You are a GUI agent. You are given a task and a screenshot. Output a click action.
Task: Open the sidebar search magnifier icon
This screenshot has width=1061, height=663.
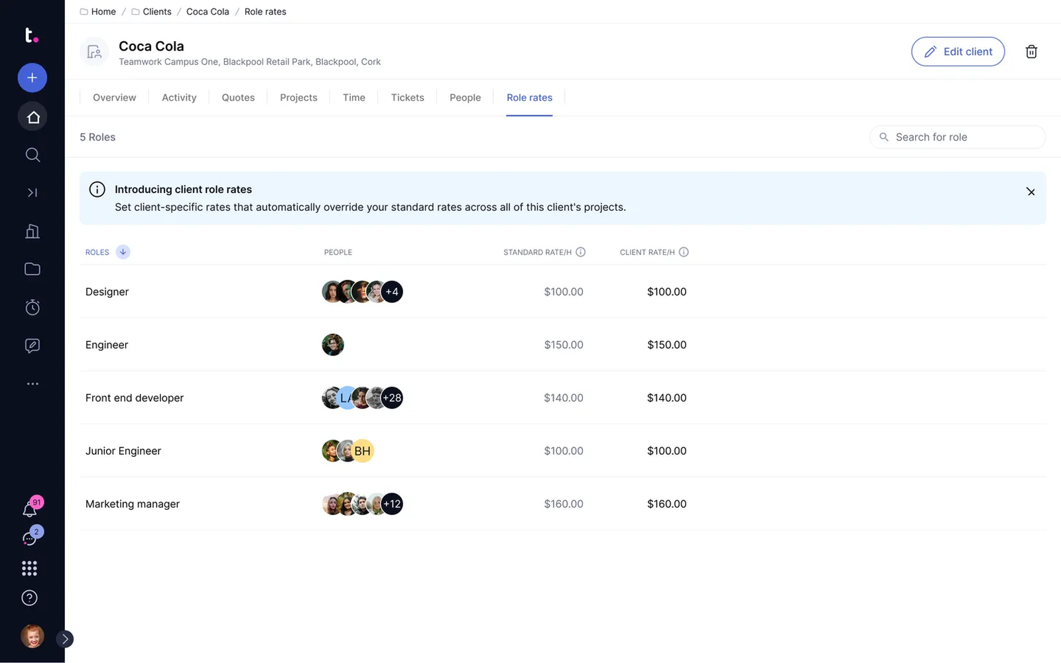32,155
